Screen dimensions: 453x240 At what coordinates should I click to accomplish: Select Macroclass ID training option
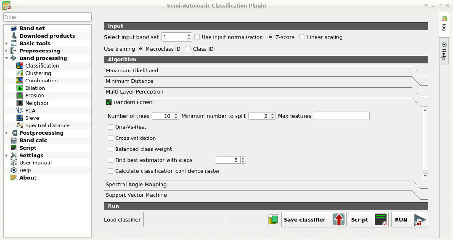140,49
